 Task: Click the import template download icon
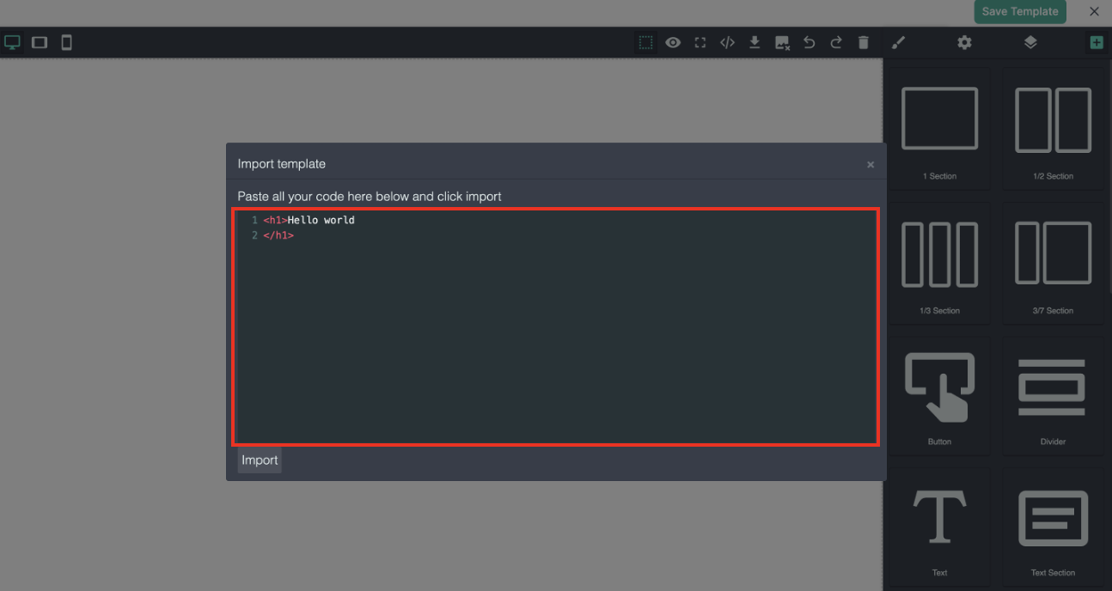click(x=755, y=42)
